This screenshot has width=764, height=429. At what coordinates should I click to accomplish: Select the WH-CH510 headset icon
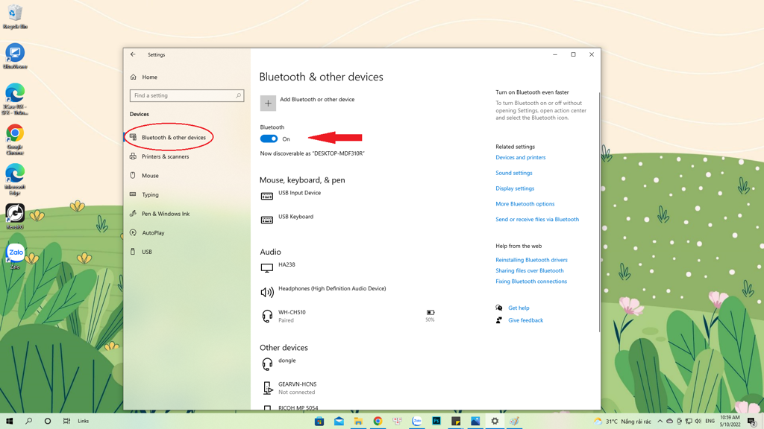point(267,316)
